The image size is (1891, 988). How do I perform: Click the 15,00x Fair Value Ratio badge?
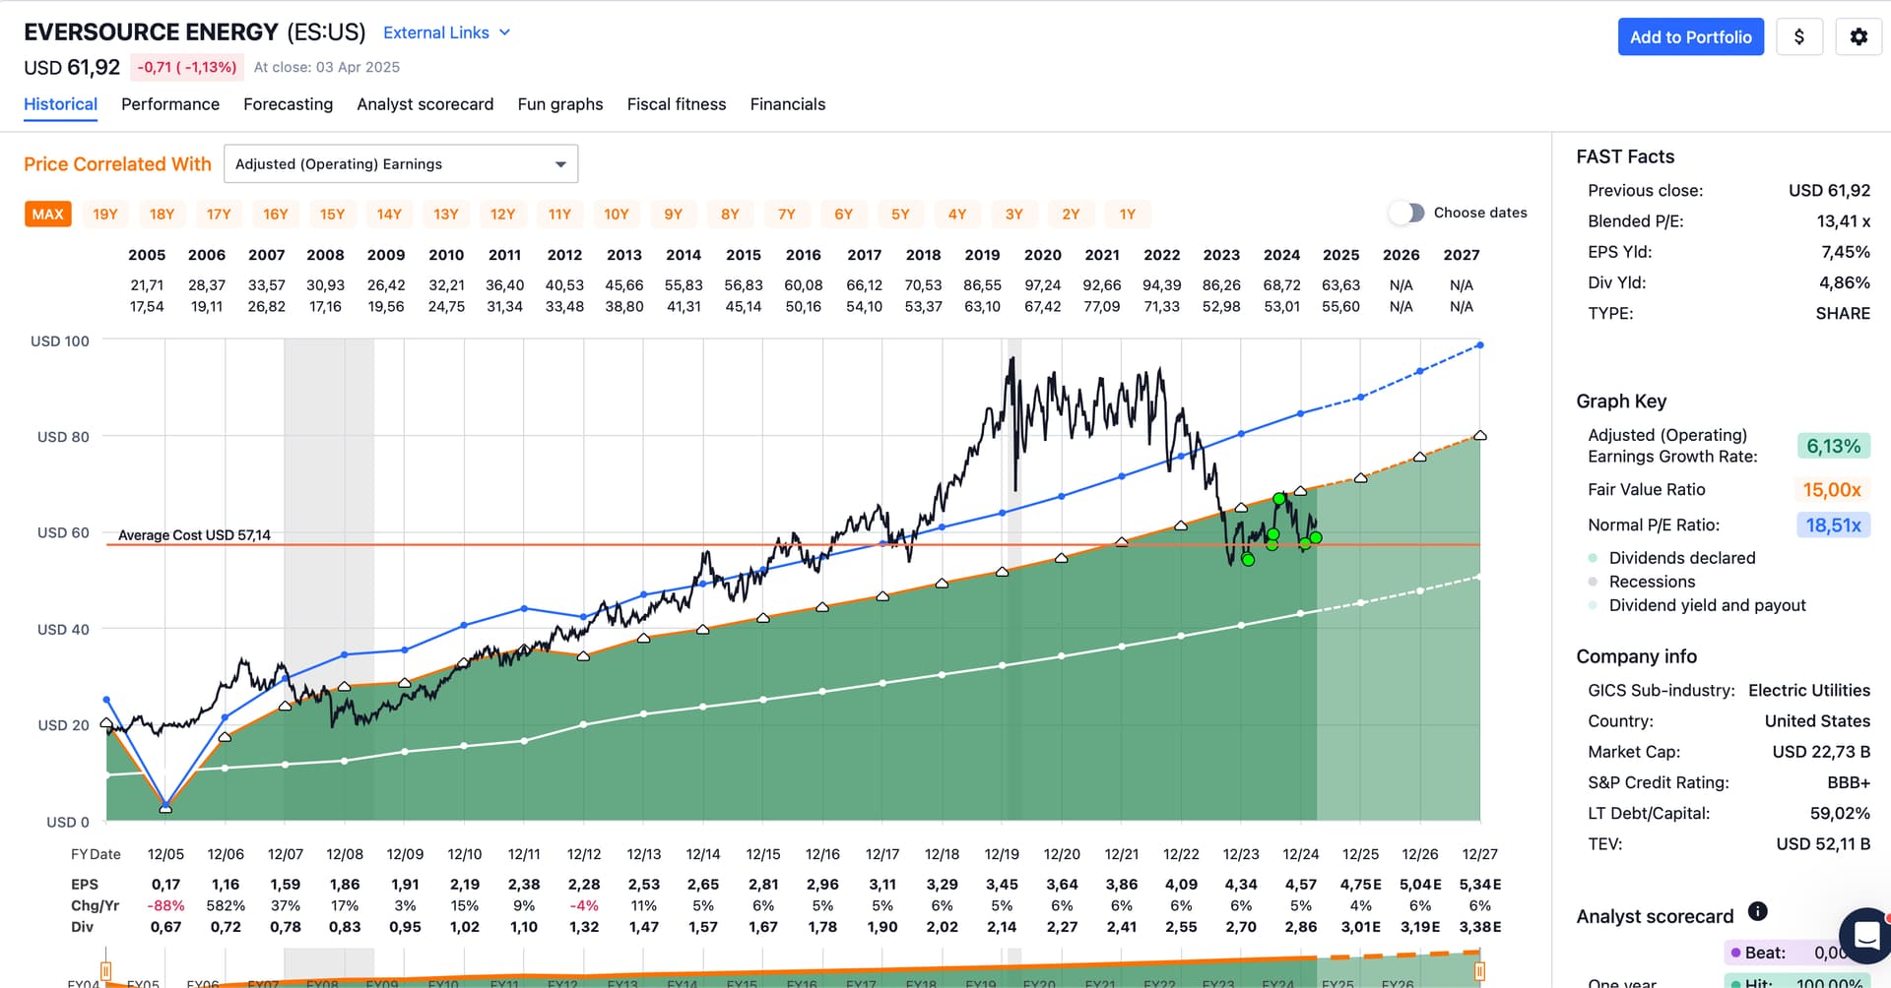pyautogui.click(x=1833, y=490)
